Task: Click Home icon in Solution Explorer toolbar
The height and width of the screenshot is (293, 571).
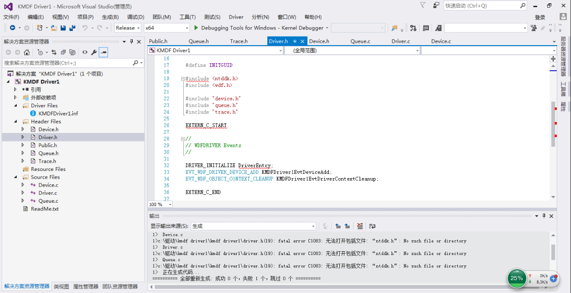Action: pos(27,52)
